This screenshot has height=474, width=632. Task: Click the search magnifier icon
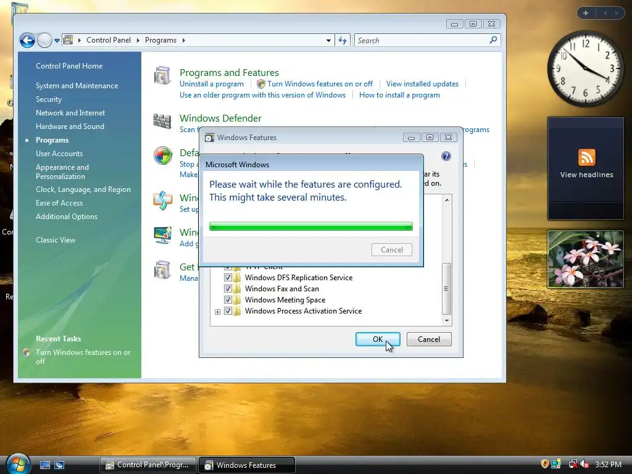493,40
